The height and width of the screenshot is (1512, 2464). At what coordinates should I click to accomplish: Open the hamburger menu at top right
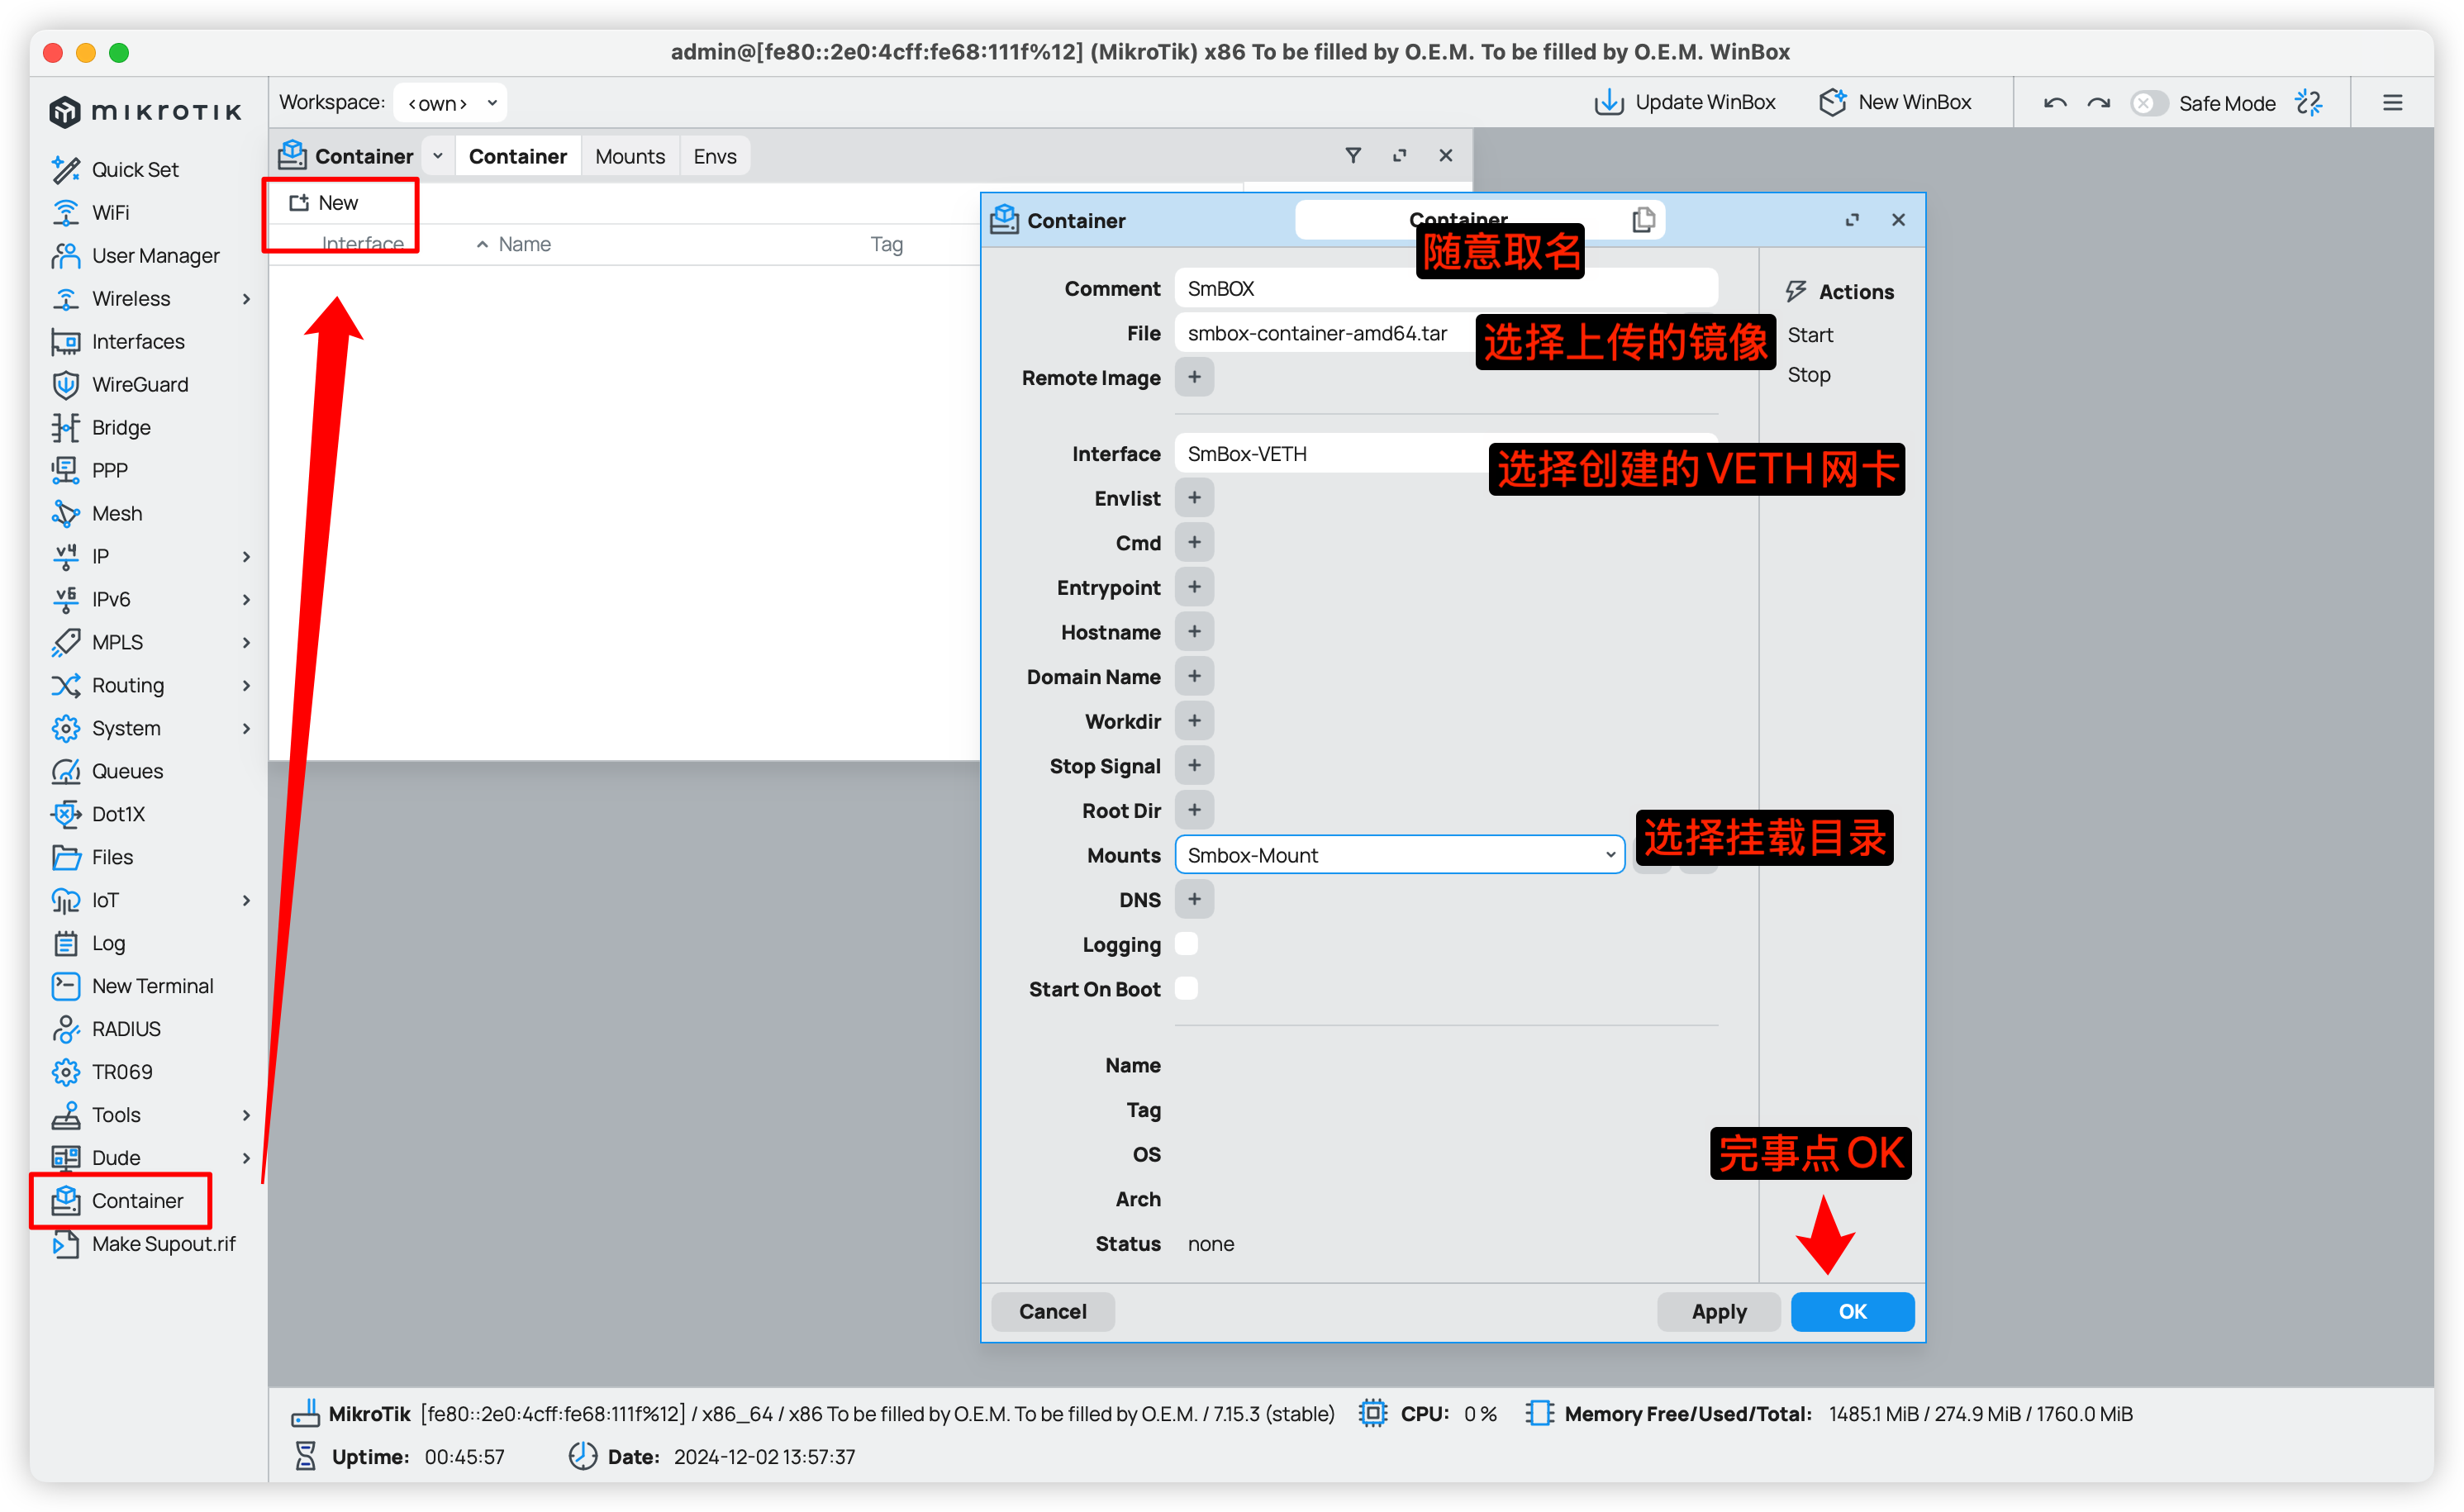coord(2393,103)
